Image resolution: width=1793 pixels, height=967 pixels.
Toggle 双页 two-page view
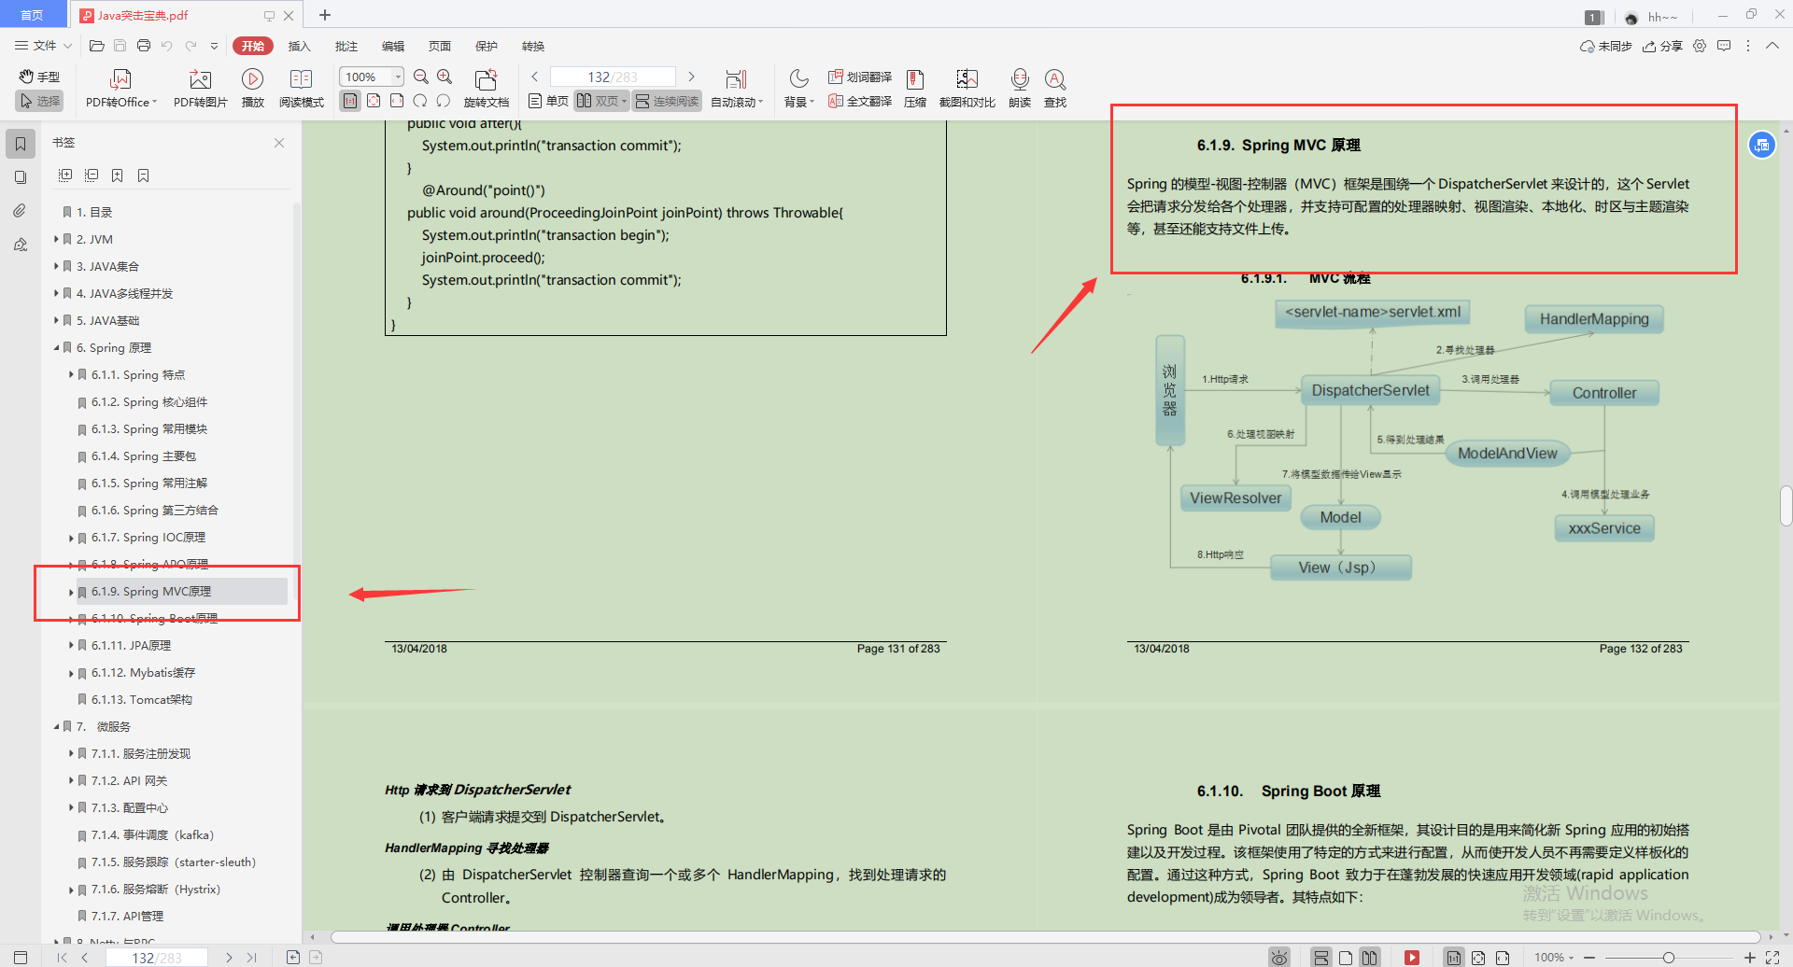(601, 101)
